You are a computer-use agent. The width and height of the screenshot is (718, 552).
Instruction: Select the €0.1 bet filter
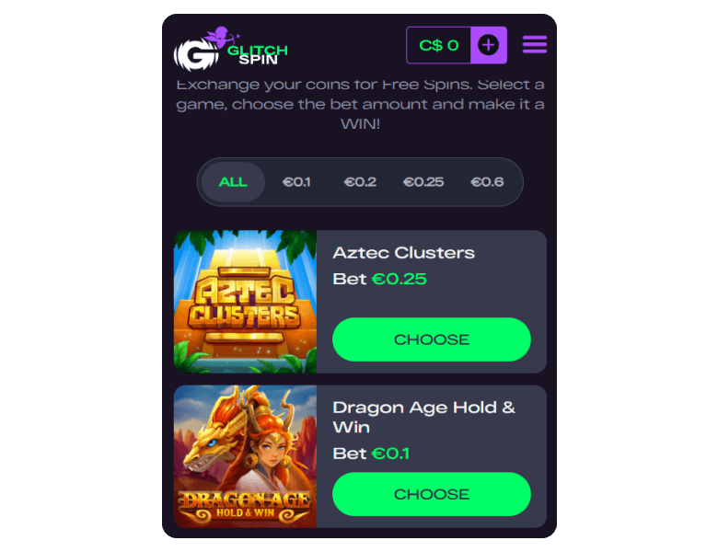pyautogui.click(x=296, y=182)
